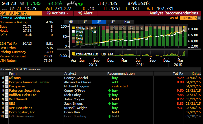The height and width of the screenshot is (124, 203).
Task: Switch chart range to 5Y
Action: click(x=113, y=22)
